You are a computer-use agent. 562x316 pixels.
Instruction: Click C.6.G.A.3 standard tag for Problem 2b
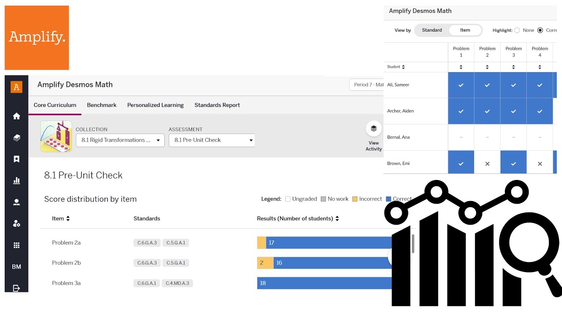tap(147, 263)
